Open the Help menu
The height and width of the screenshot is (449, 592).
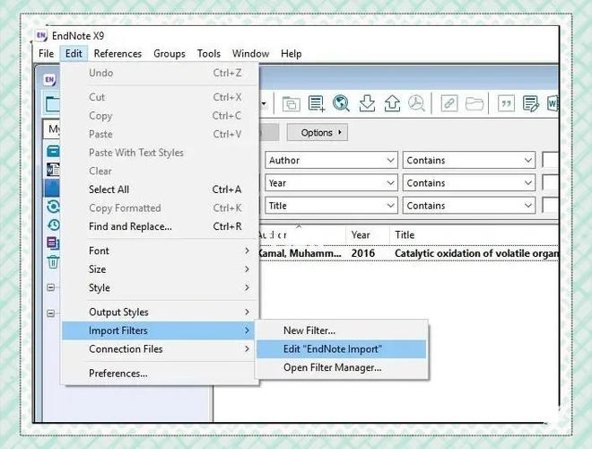tap(292, 54)
